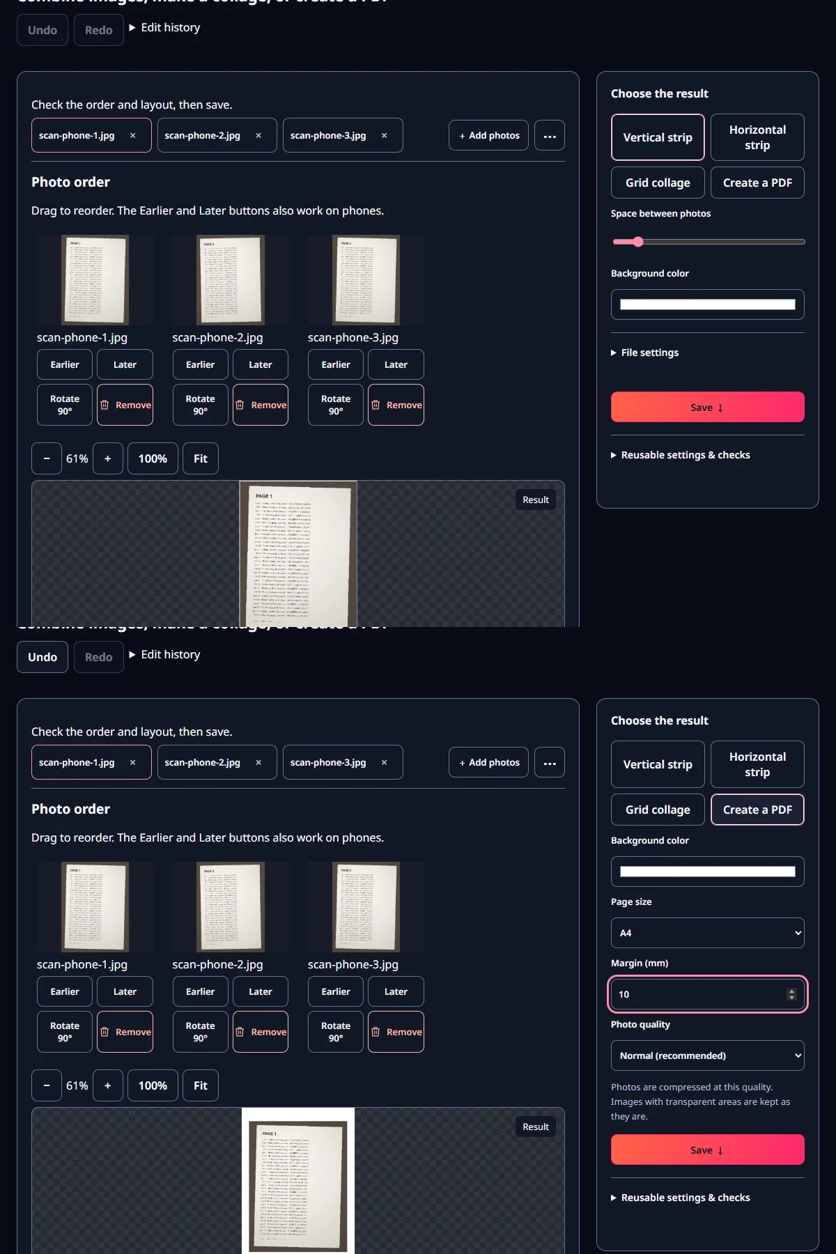Click trash Remove for scan-phone-2.jpg, lower panel
The image size is (836, 1254).
tap(261, 1032)
